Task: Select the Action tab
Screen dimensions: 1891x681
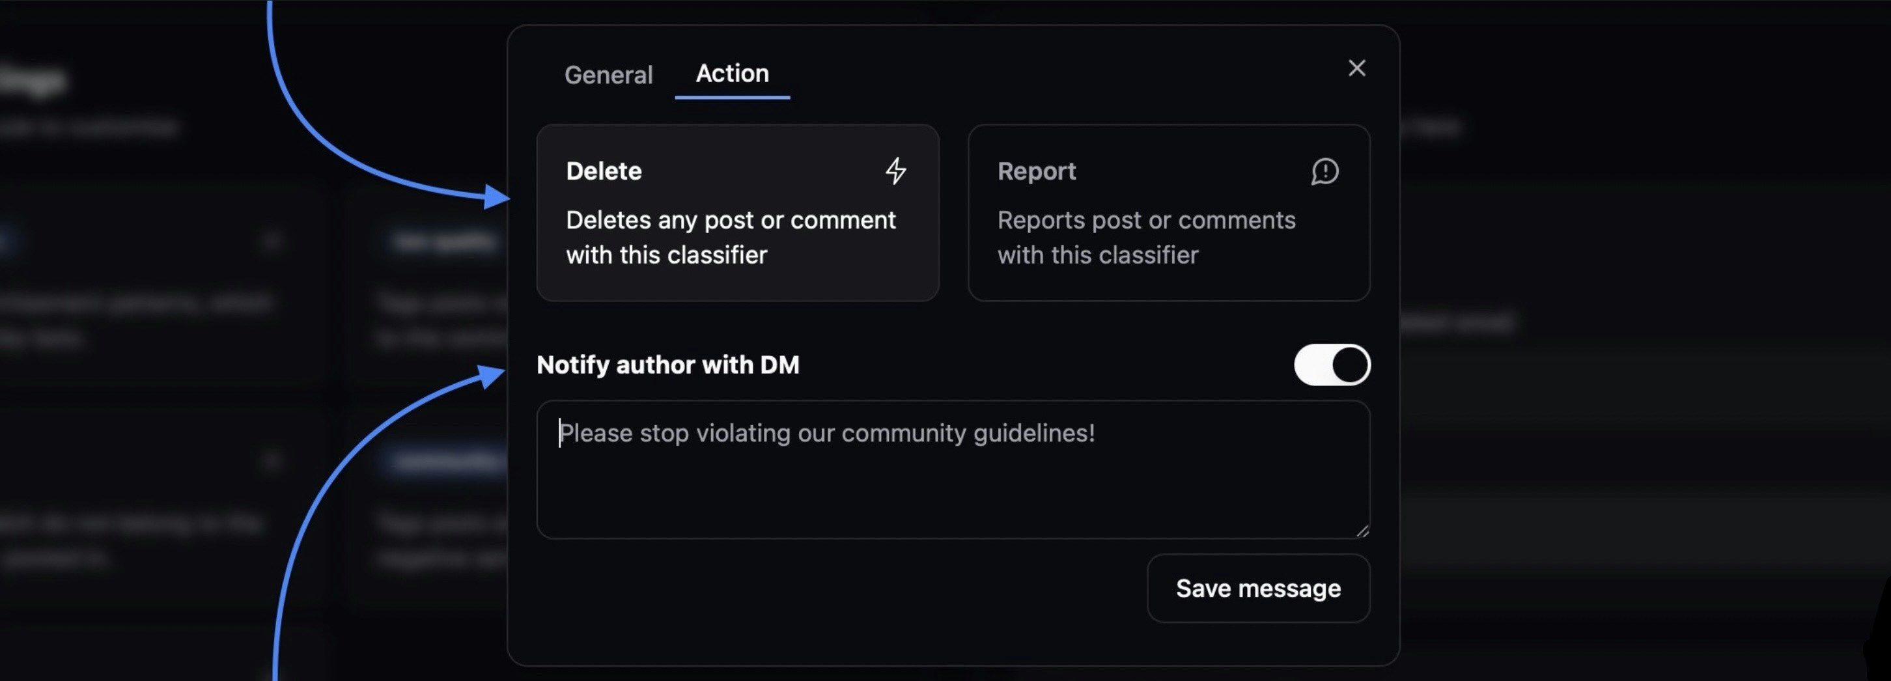Action: click(732, 74)
